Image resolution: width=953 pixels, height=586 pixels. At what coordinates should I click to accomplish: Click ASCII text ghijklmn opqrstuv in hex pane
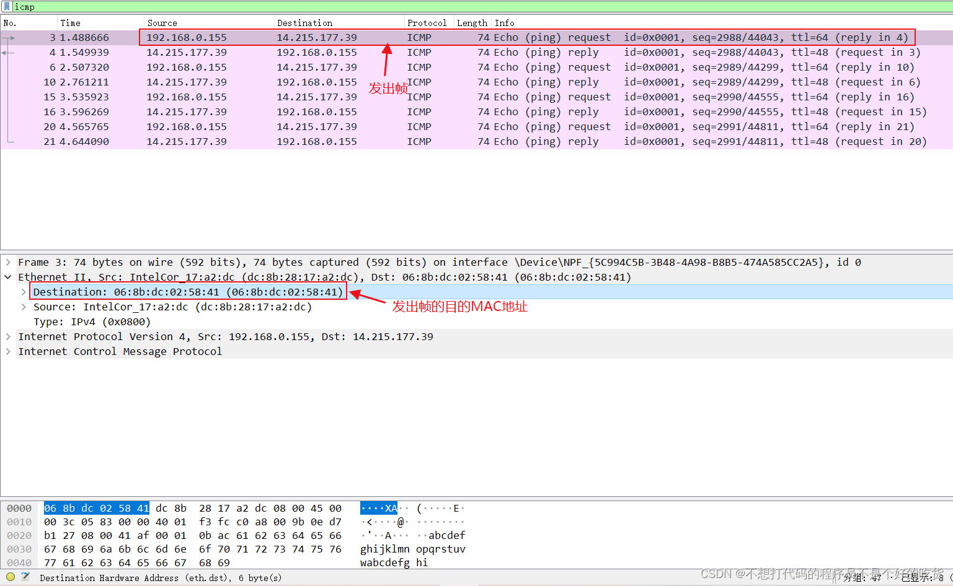[412, 549]
